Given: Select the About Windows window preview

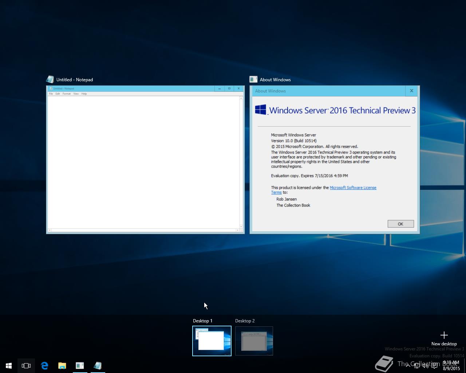Looking at the screenshot, I should (335, 160).
